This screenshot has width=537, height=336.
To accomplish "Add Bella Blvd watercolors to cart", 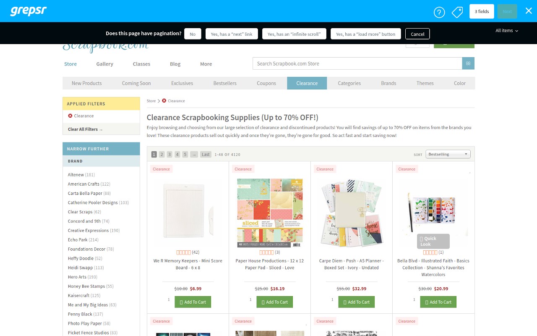I will [438, 302].
